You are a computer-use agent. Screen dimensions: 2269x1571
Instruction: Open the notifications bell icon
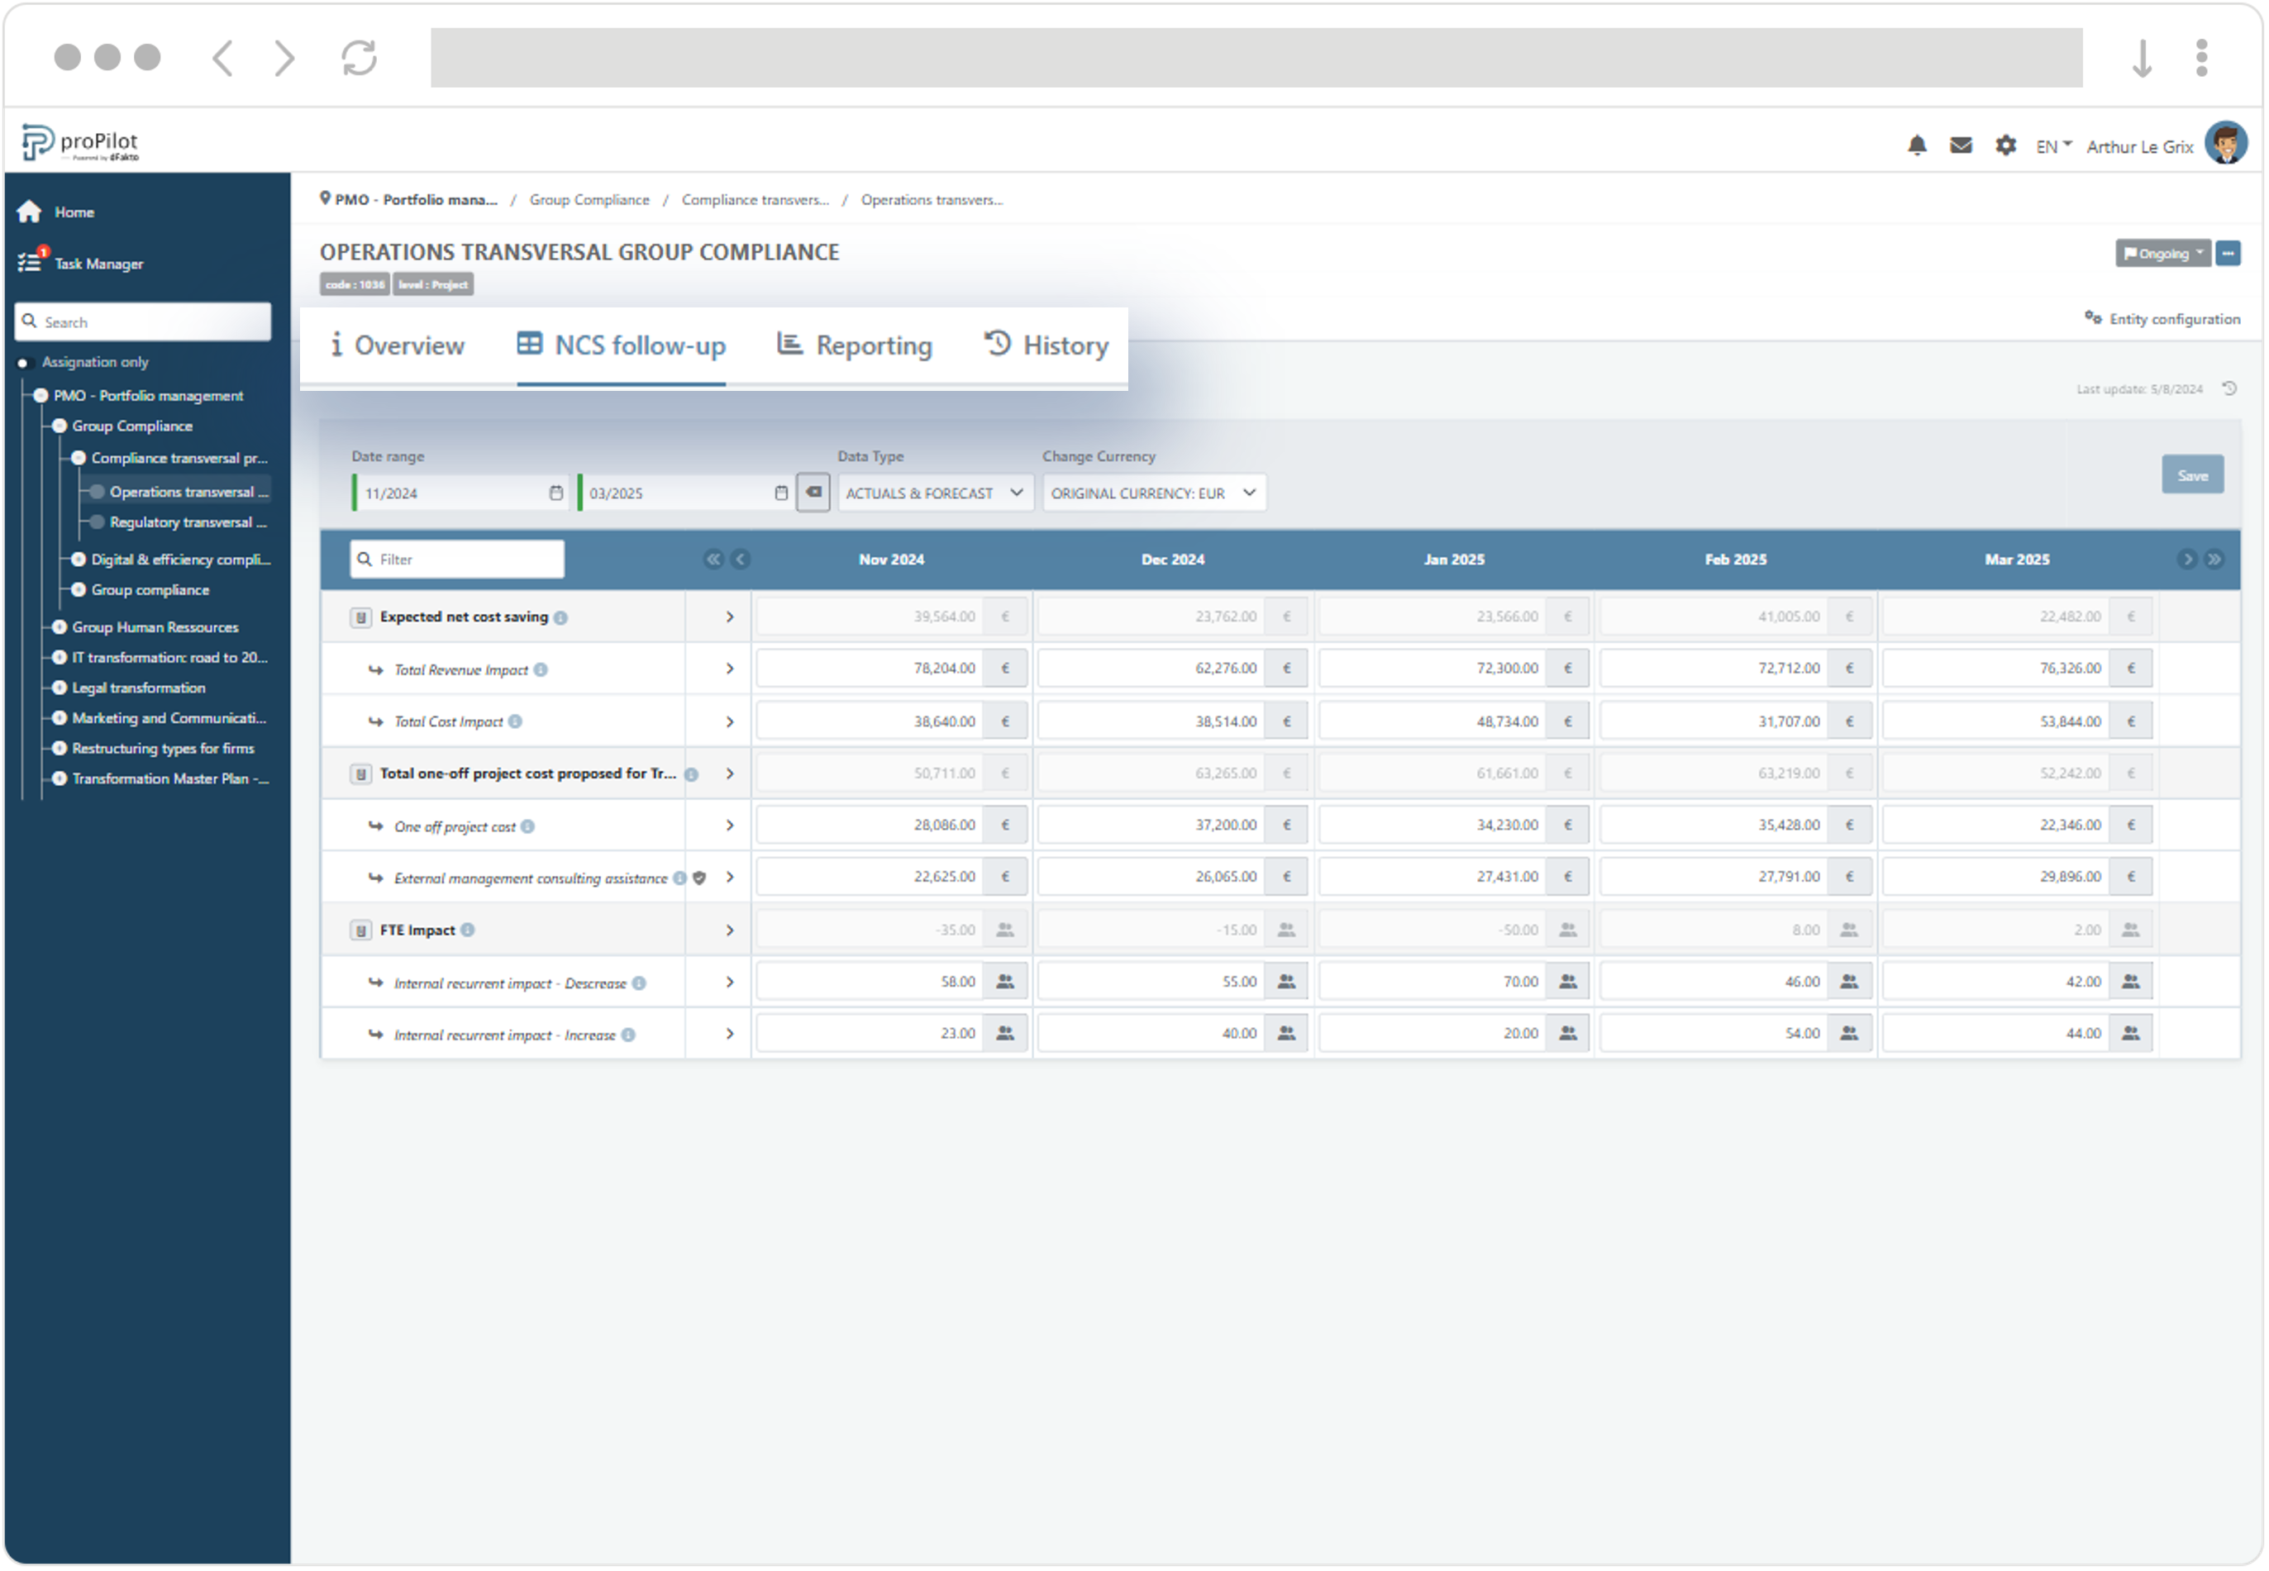(1919, 145)
